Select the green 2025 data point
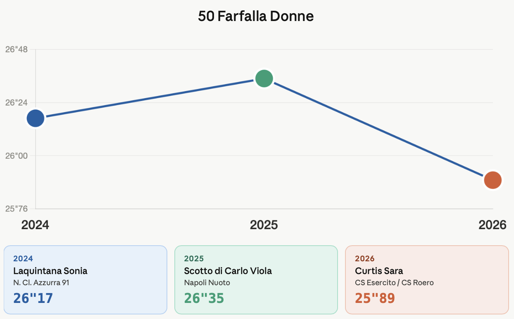The image size is (514, 319). pyautogui.click(x=264, y=78)
